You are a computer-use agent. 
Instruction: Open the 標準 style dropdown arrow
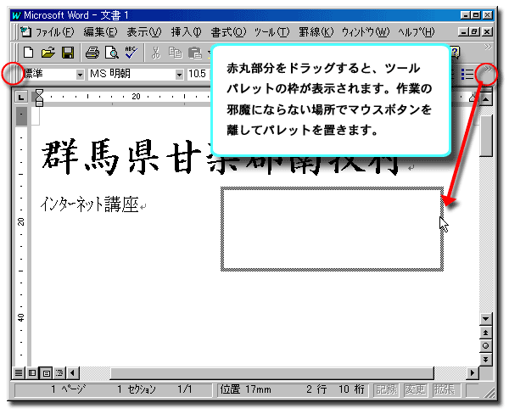coord(81,75)
